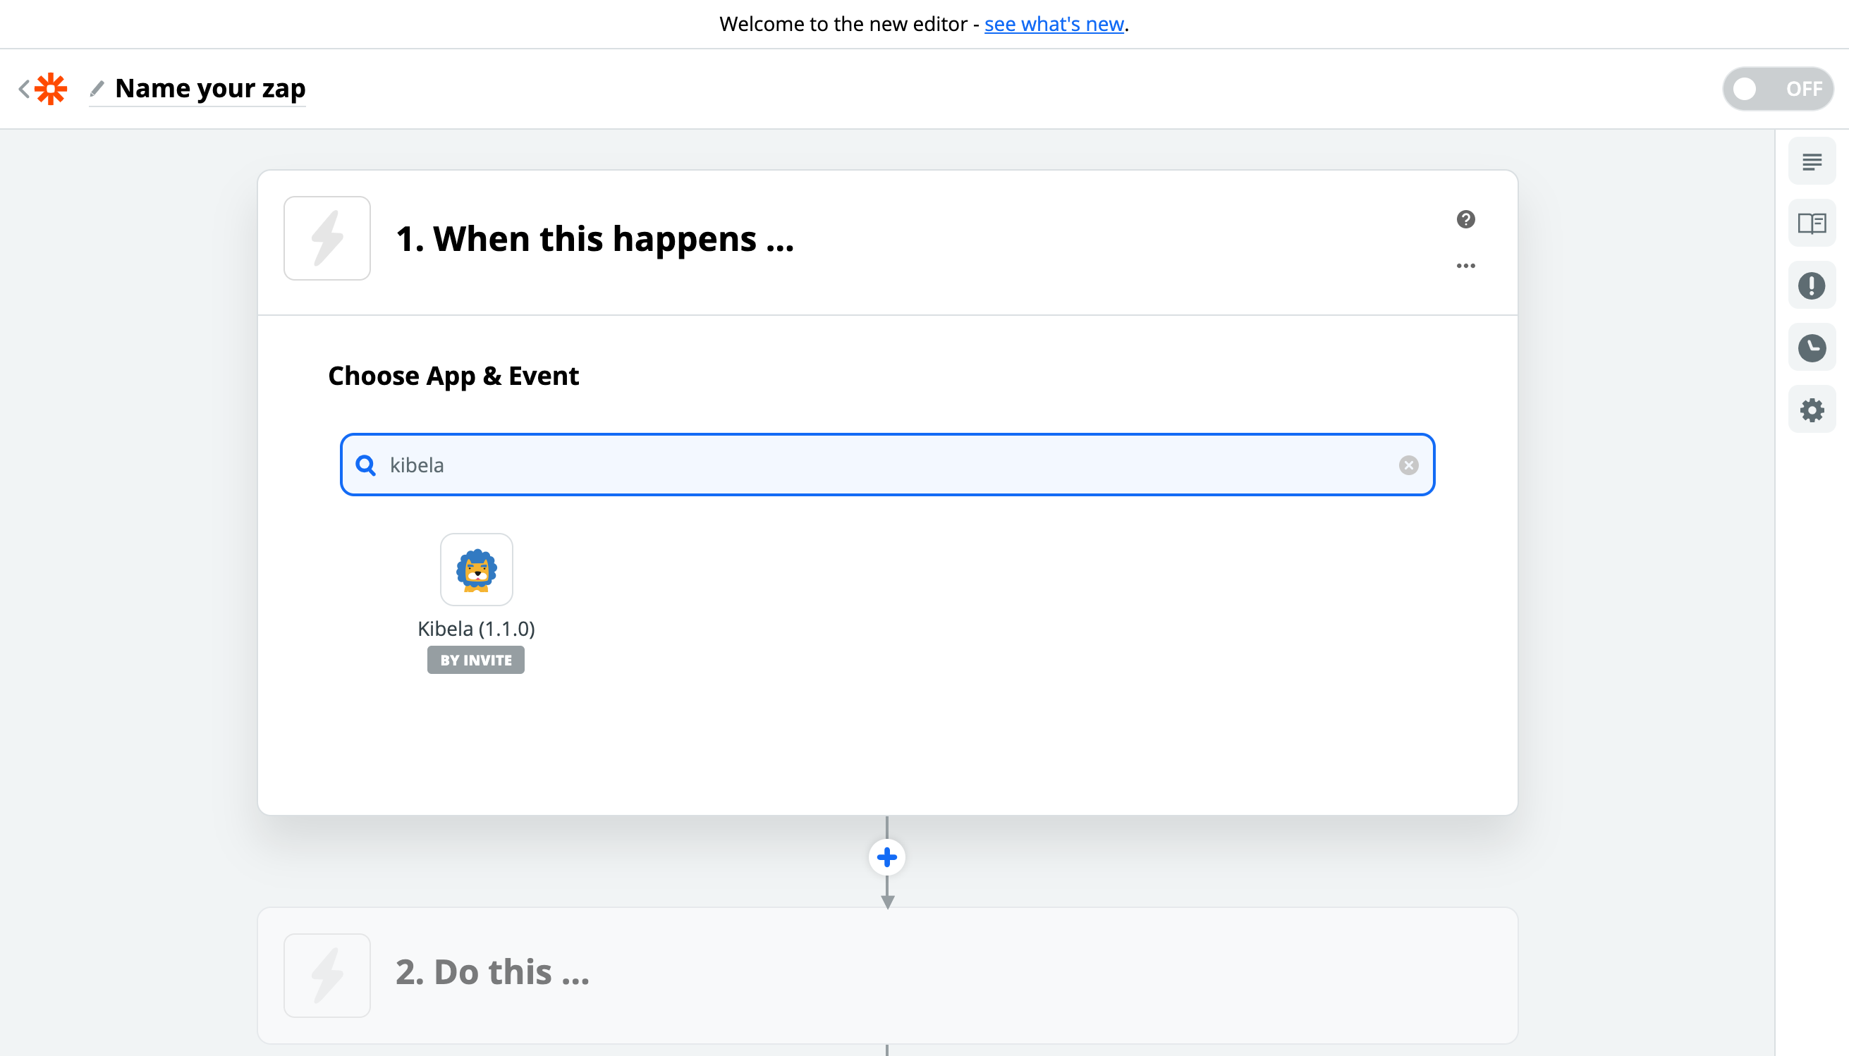Open the zap outline sidebar icon
The image size is (1849, 1056).
pyautogui.click(x=1812, y=161)
